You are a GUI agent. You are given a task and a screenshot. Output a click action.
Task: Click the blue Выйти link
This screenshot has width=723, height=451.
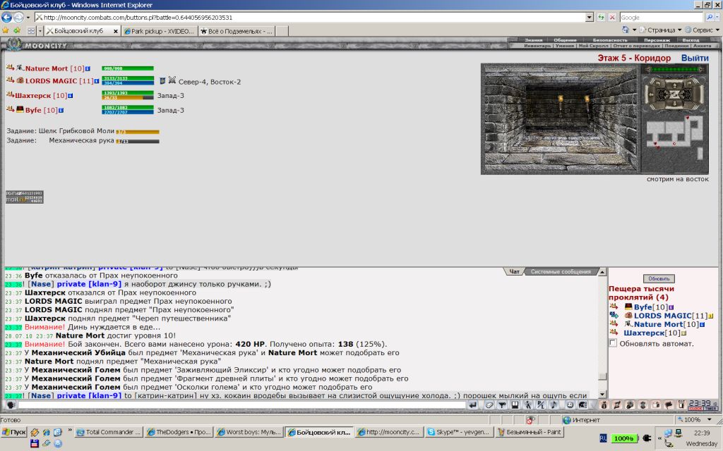click(x=695, y=58)
